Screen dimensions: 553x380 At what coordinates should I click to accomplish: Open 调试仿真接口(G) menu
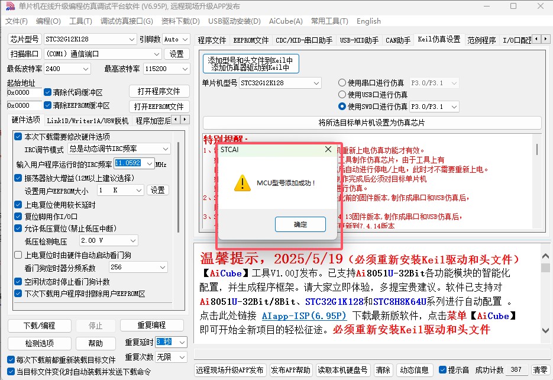click(x=127, y=21)
